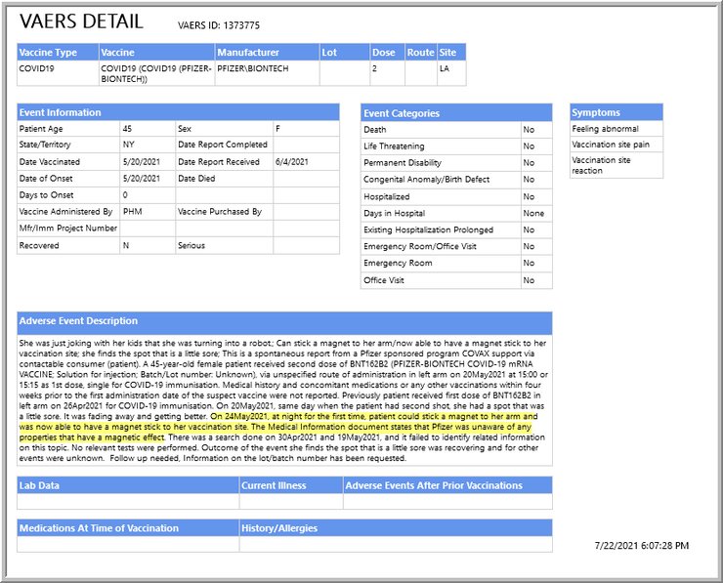Click the Existing Hospitalization Prolonged label
This screenshot has width=723, height=583.
coord(428,229)
